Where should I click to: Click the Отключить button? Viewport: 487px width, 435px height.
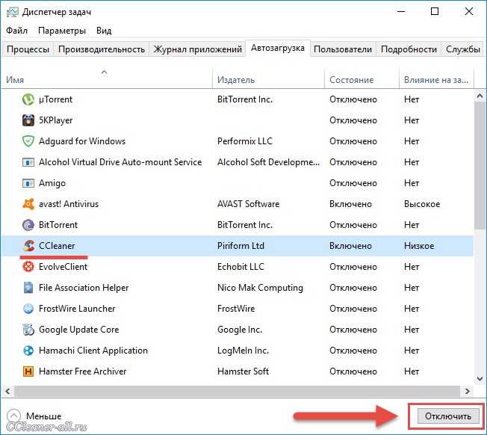(448, 416)
